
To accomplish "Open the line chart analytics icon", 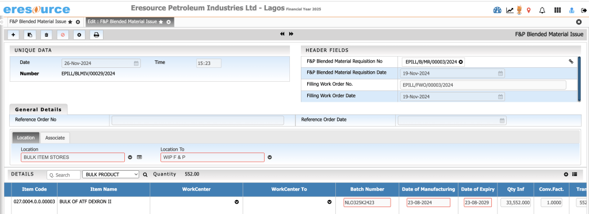I will pyautogui.click(x=510, y=10).
